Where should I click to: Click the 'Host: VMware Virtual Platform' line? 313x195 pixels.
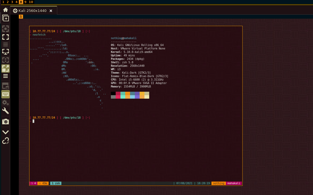tap(138, 48)
